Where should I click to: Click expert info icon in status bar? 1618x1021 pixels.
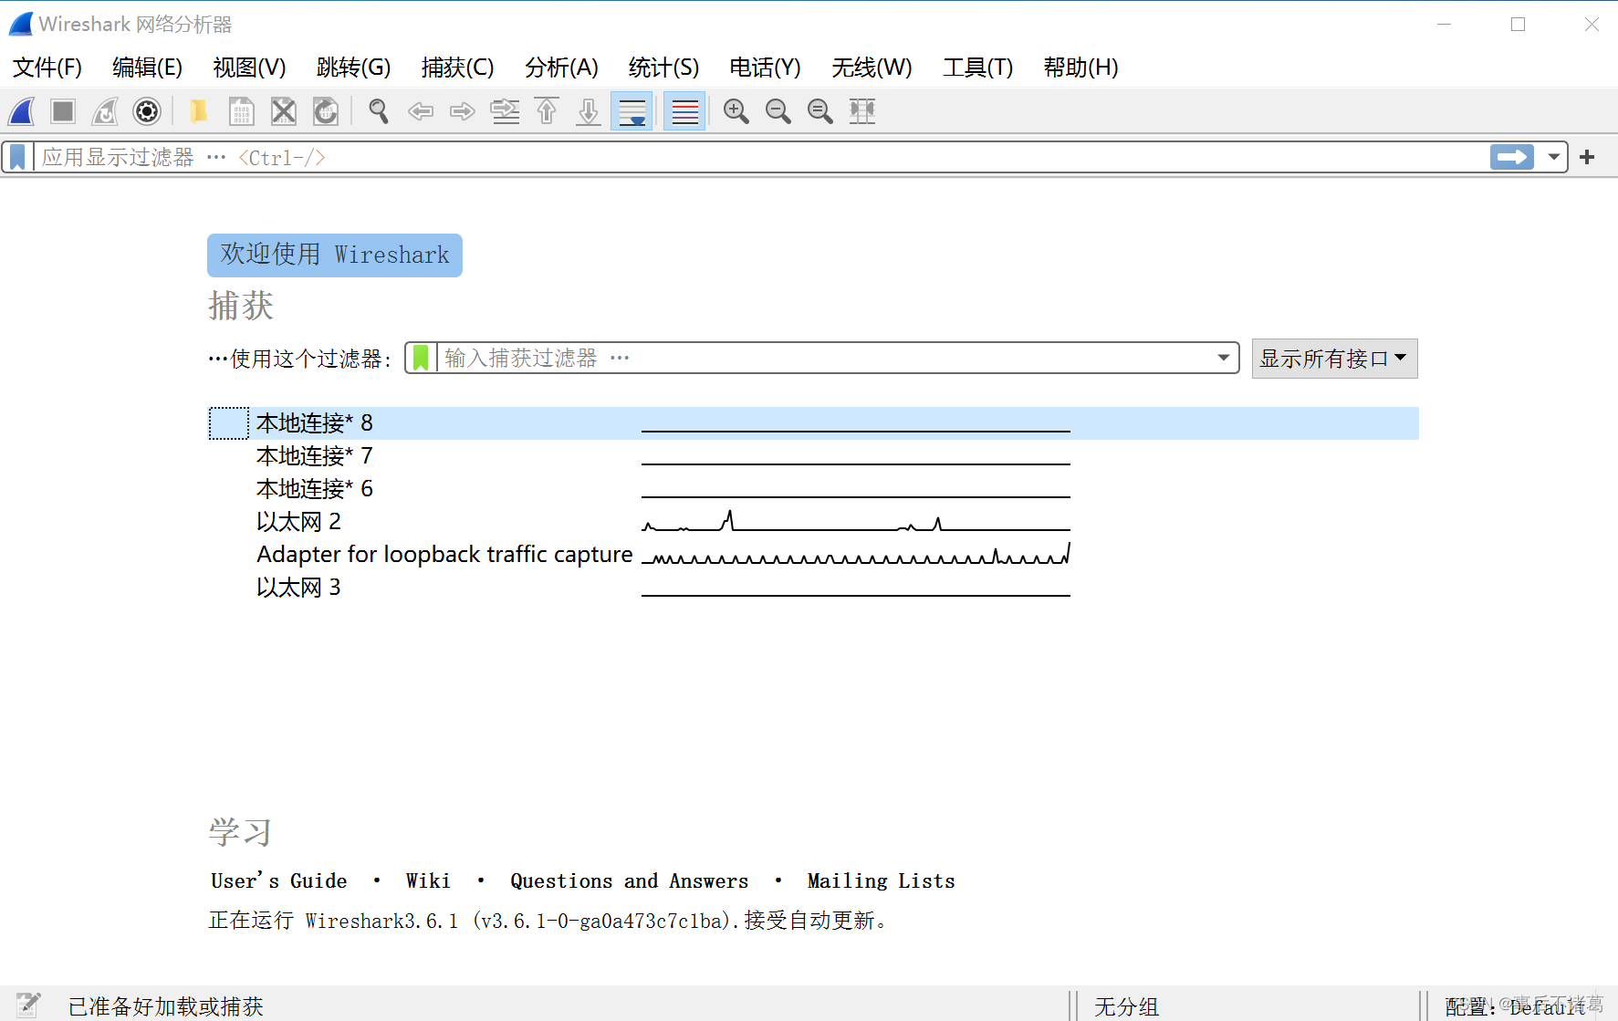[x=28, y=1005]
